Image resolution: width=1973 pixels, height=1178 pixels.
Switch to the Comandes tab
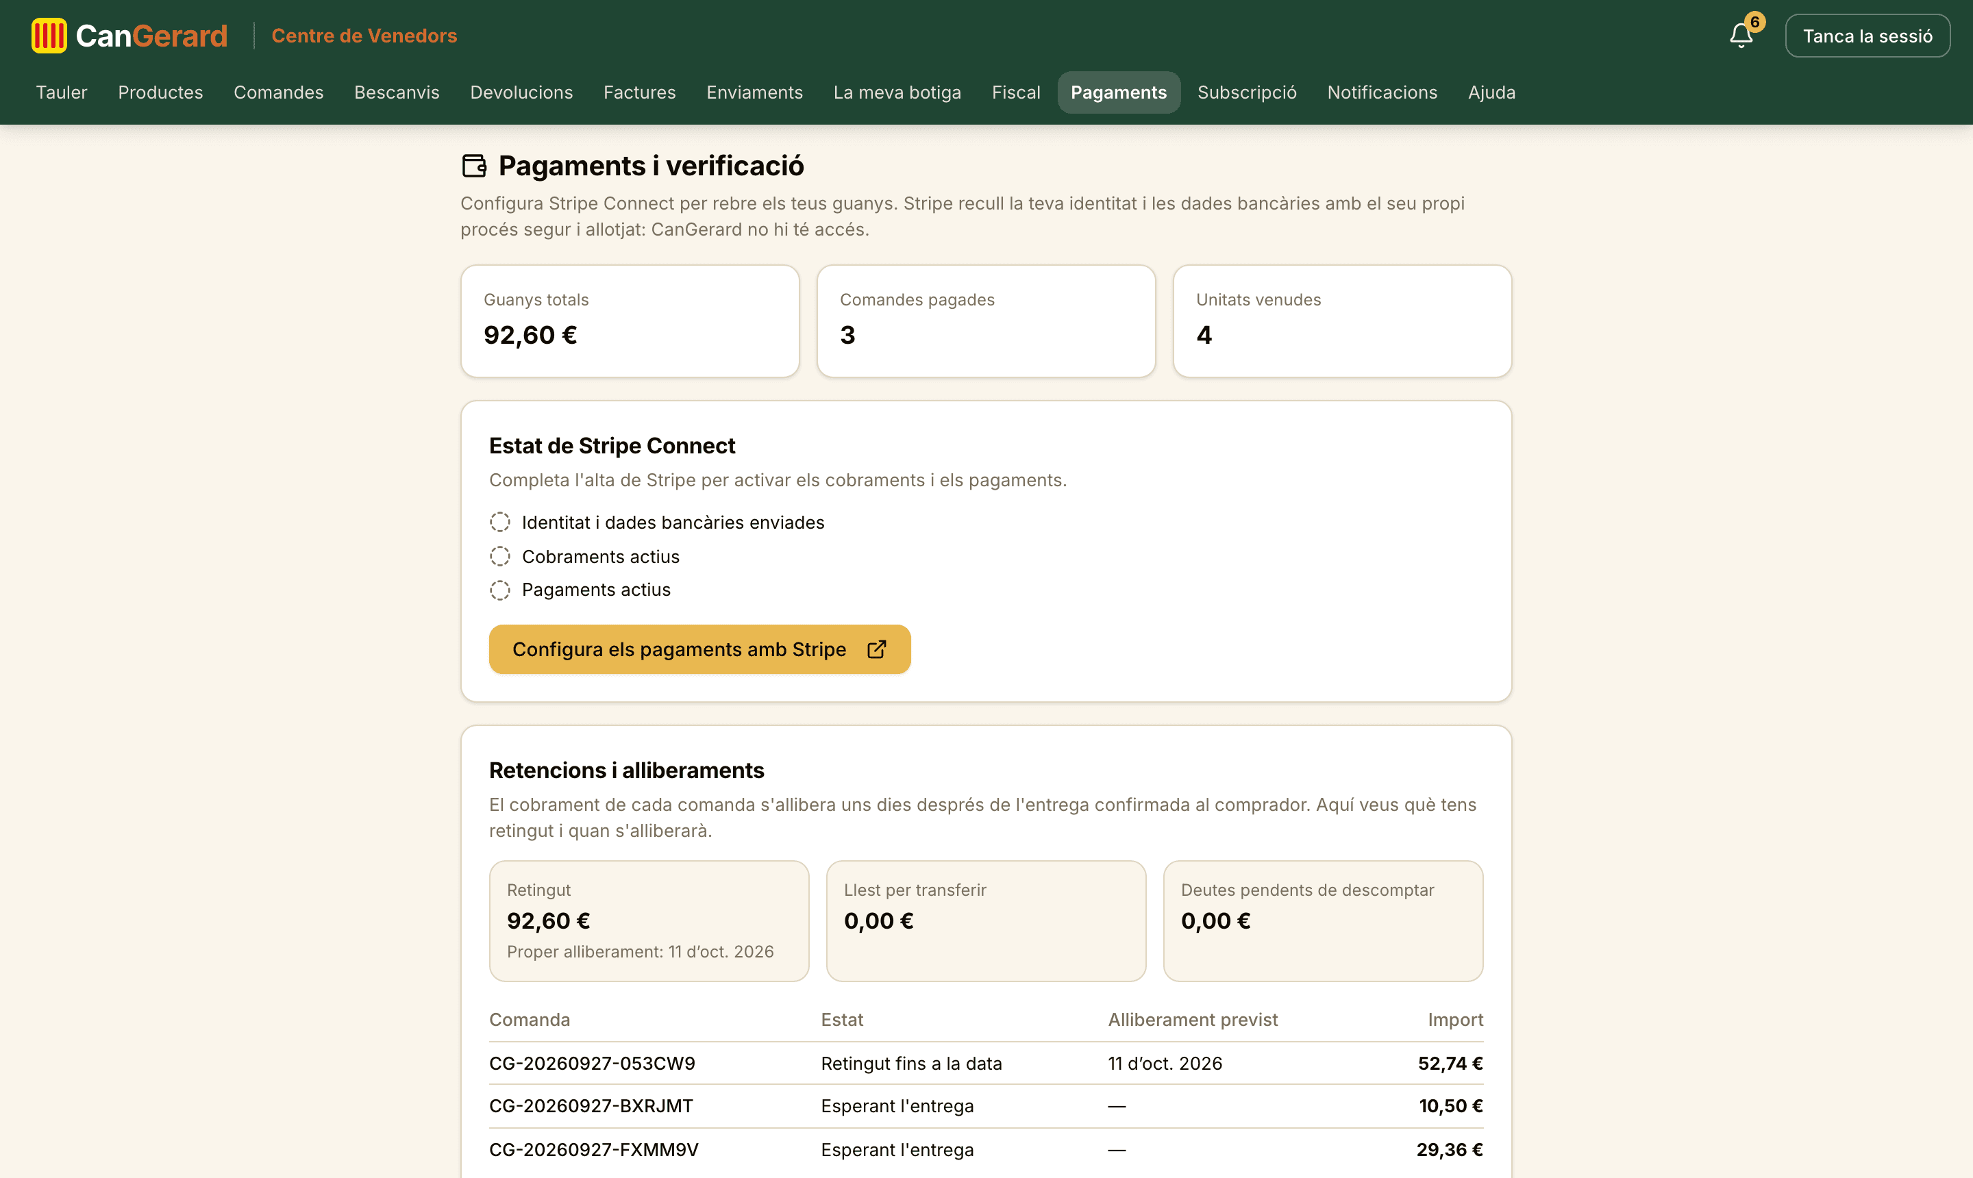(279, 92)
